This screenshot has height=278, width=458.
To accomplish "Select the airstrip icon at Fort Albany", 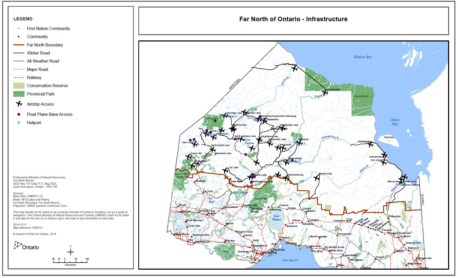I will point(384,162).
